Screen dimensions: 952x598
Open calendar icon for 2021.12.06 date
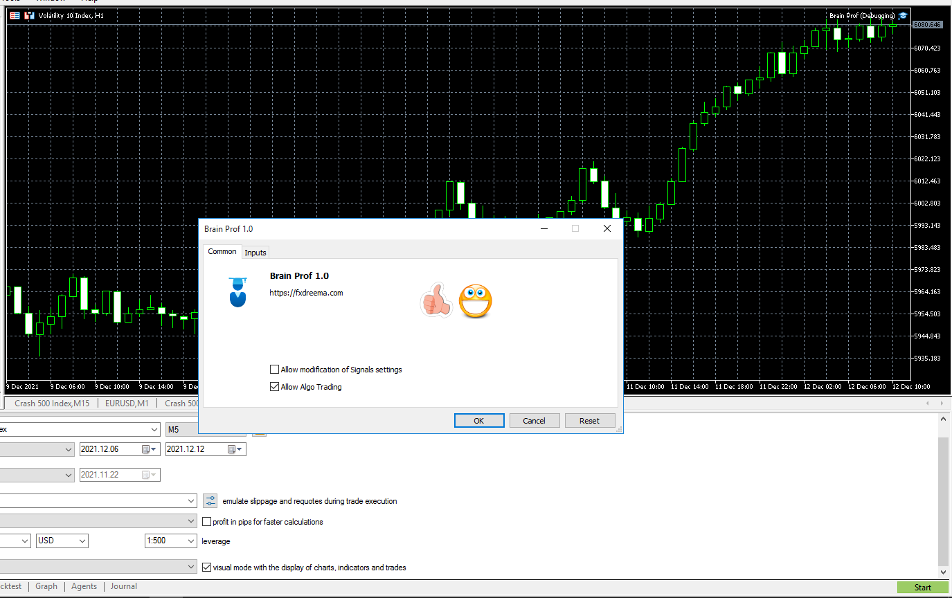coord(146,449)
